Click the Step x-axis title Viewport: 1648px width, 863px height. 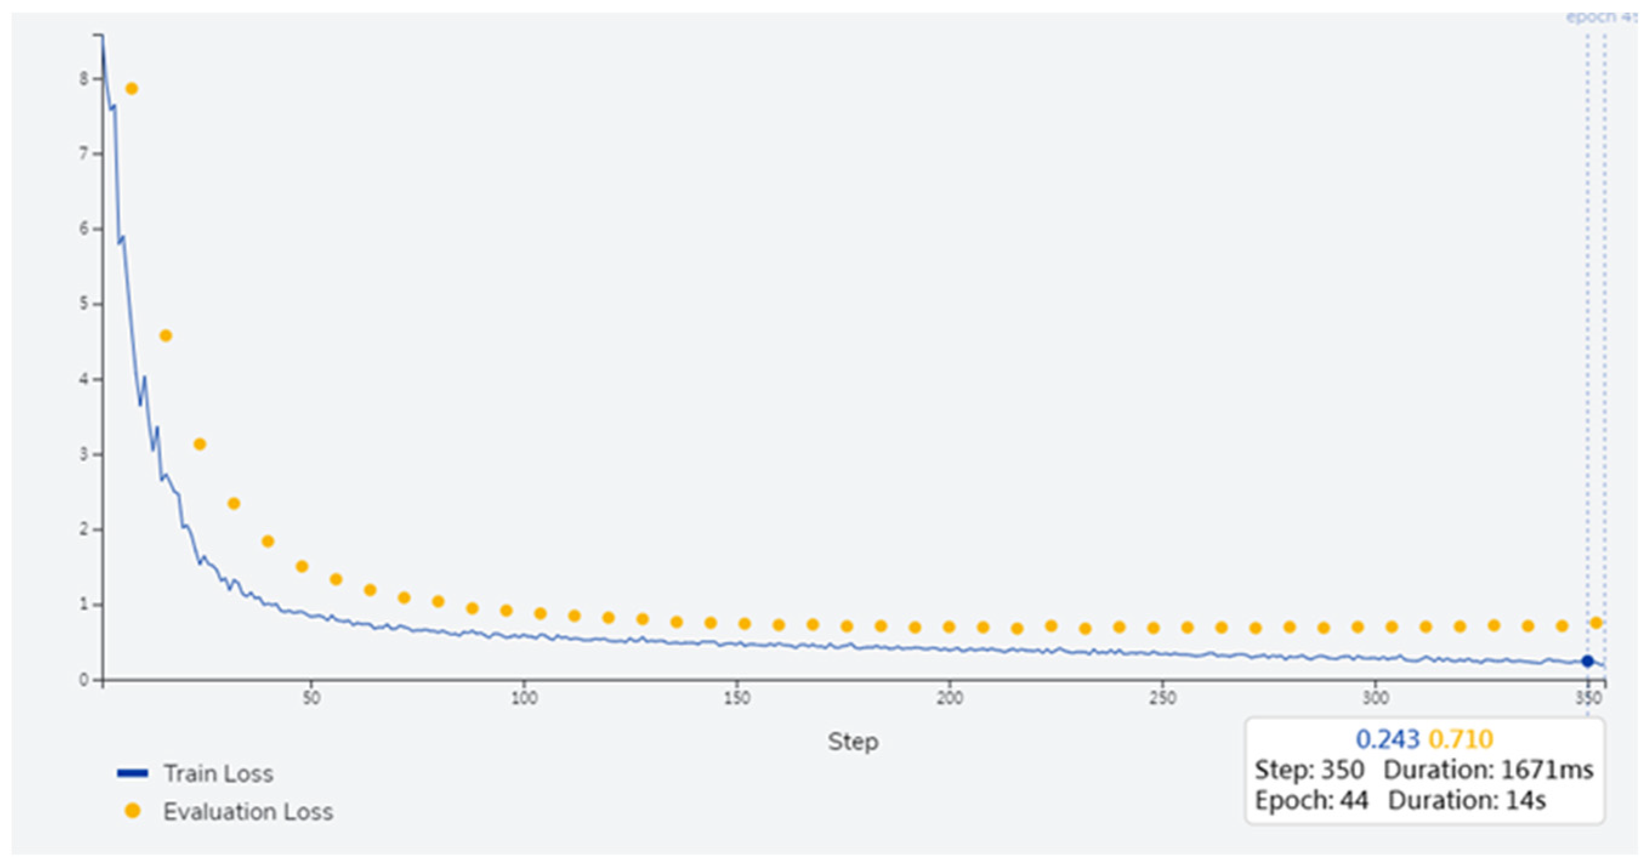click(853, 741)
